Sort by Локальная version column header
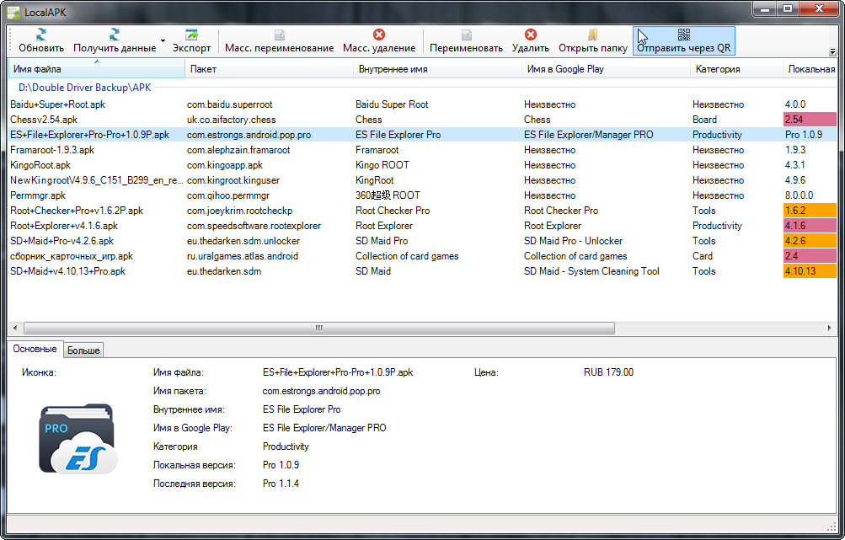 tap(810, 69)
